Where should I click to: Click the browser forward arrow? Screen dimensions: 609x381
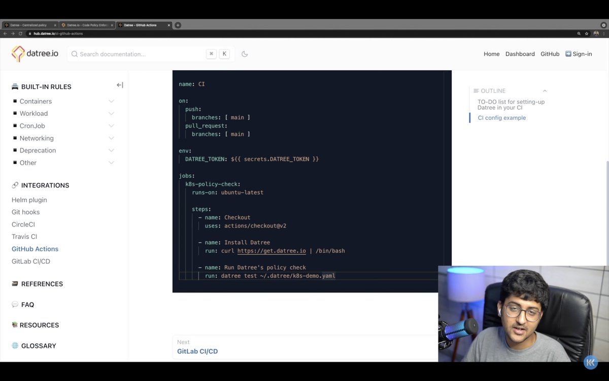(13, 34)
